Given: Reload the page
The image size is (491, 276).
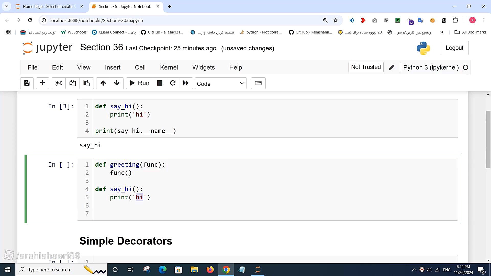Looking at the screenshot, I should [30, 20].
